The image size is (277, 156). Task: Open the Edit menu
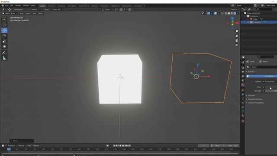[12, 6]
